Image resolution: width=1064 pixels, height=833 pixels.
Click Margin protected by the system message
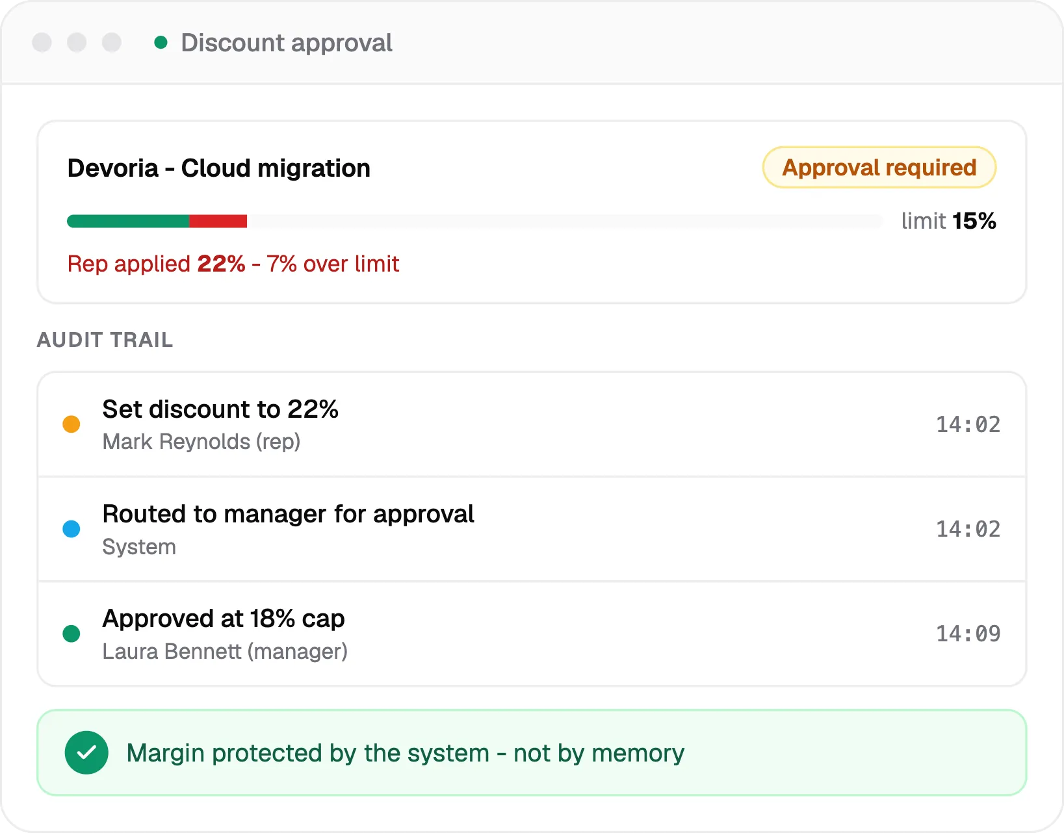pos(406,753)
